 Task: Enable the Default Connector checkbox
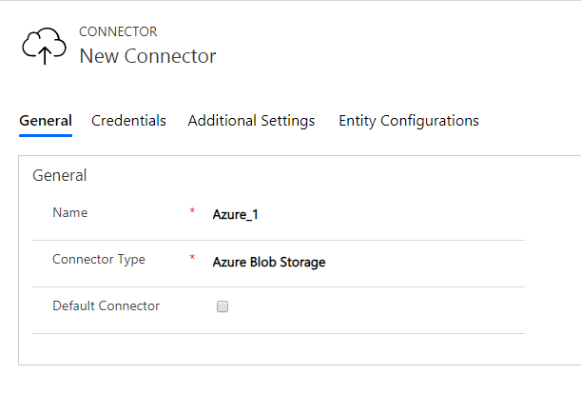[223, 306]
